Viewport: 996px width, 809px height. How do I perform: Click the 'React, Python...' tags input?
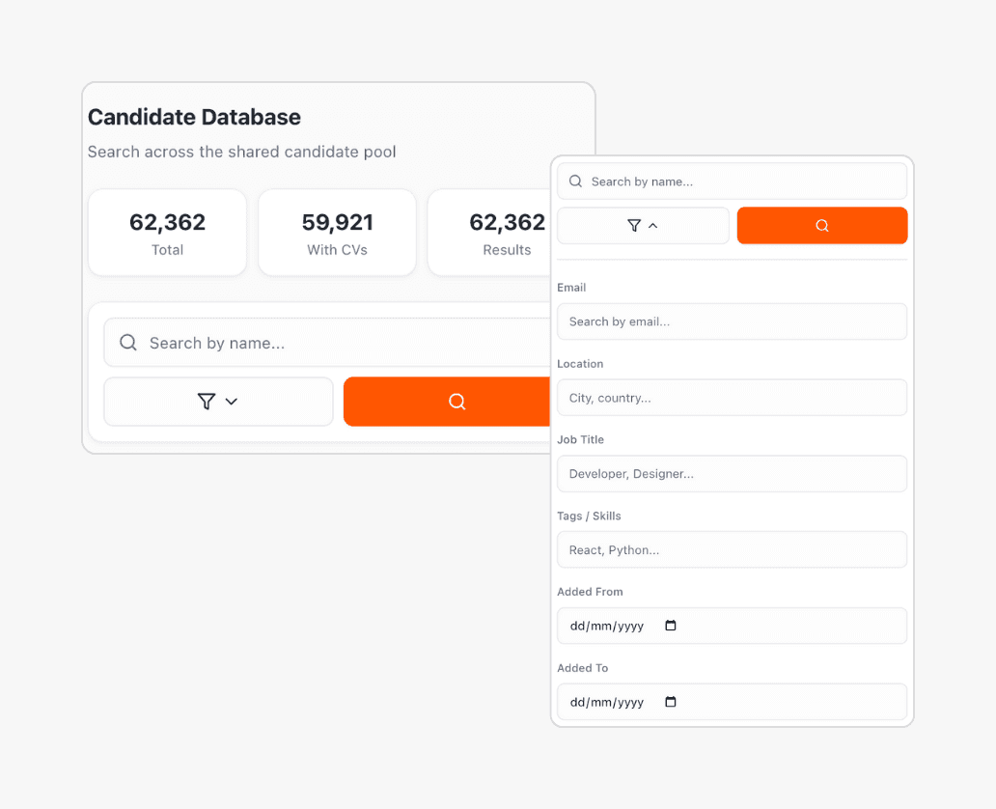tap(732, 549)
